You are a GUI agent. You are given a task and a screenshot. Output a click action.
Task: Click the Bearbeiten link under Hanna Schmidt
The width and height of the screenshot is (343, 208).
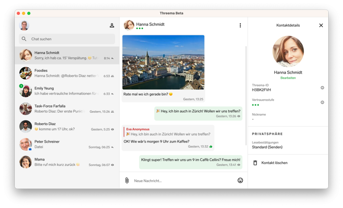tap(288, 78)
